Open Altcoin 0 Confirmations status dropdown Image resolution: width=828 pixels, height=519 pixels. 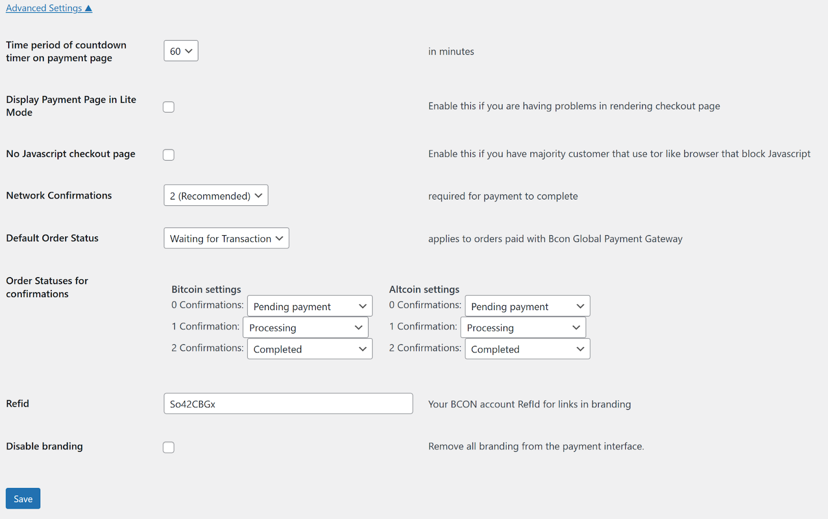pos(527,307)
